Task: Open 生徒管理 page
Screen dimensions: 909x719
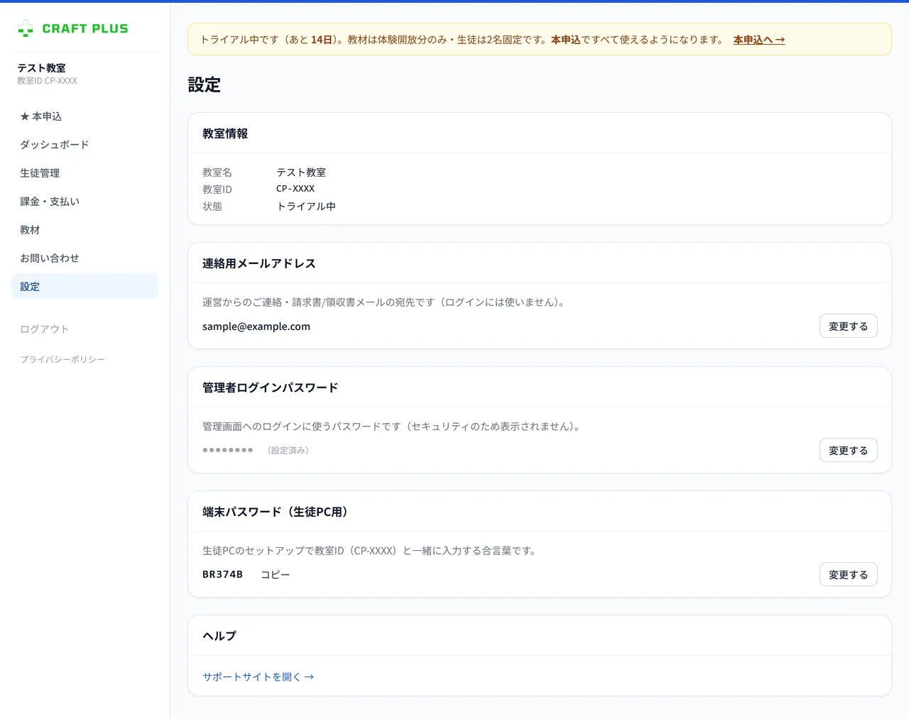Action: pyautogui.click(x=85, y=173)
